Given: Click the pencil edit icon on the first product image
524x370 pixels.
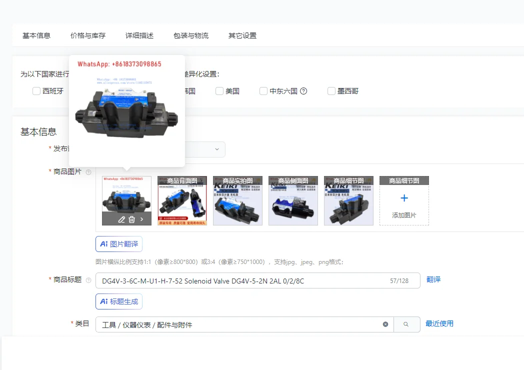Looking at the screenshot, I should [120, 219].
